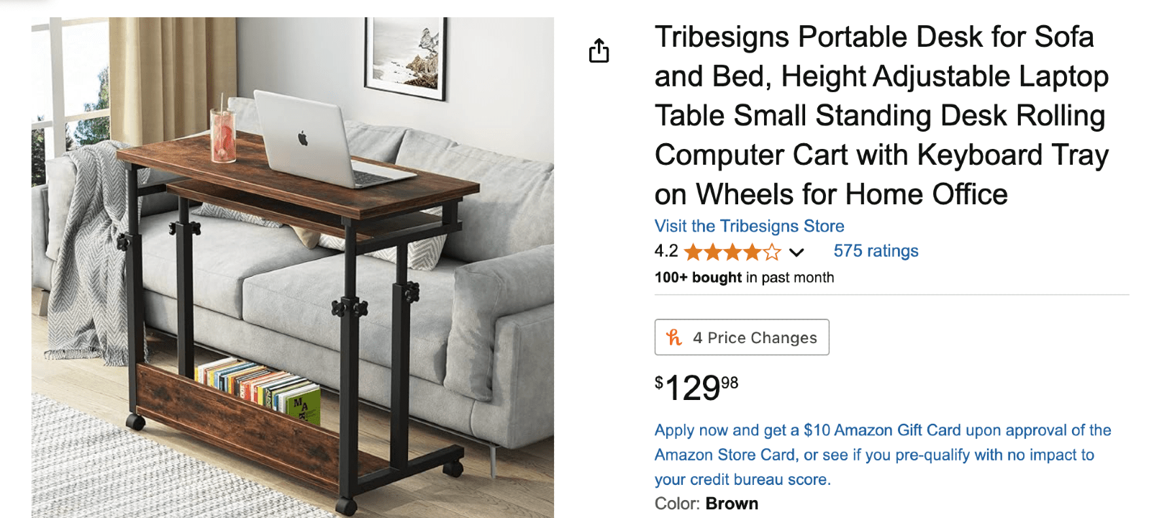The image size is (1149, 518).
Task: Click the Apple logo on the laptop photo
Action: point(303,138)
